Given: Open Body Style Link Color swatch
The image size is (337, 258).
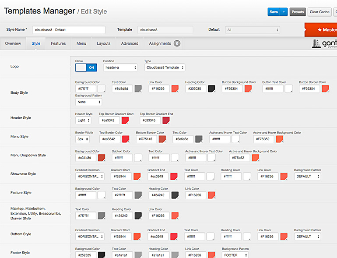Looking at the screenshot, I should coord(175,88).
